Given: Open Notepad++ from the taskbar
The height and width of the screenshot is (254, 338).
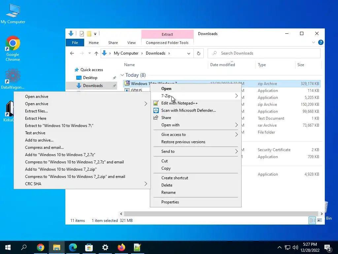Looking at the screenshot, I should pyautogui.click(x=137, y=247).
